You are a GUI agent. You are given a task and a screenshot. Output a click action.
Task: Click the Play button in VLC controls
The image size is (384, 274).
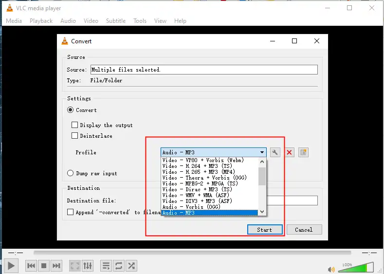coord(11,266)
